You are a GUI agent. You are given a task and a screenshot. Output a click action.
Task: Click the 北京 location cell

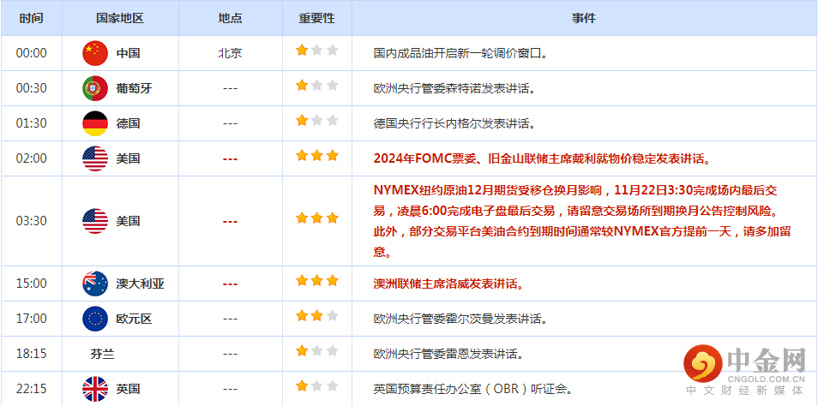[230, 53]
